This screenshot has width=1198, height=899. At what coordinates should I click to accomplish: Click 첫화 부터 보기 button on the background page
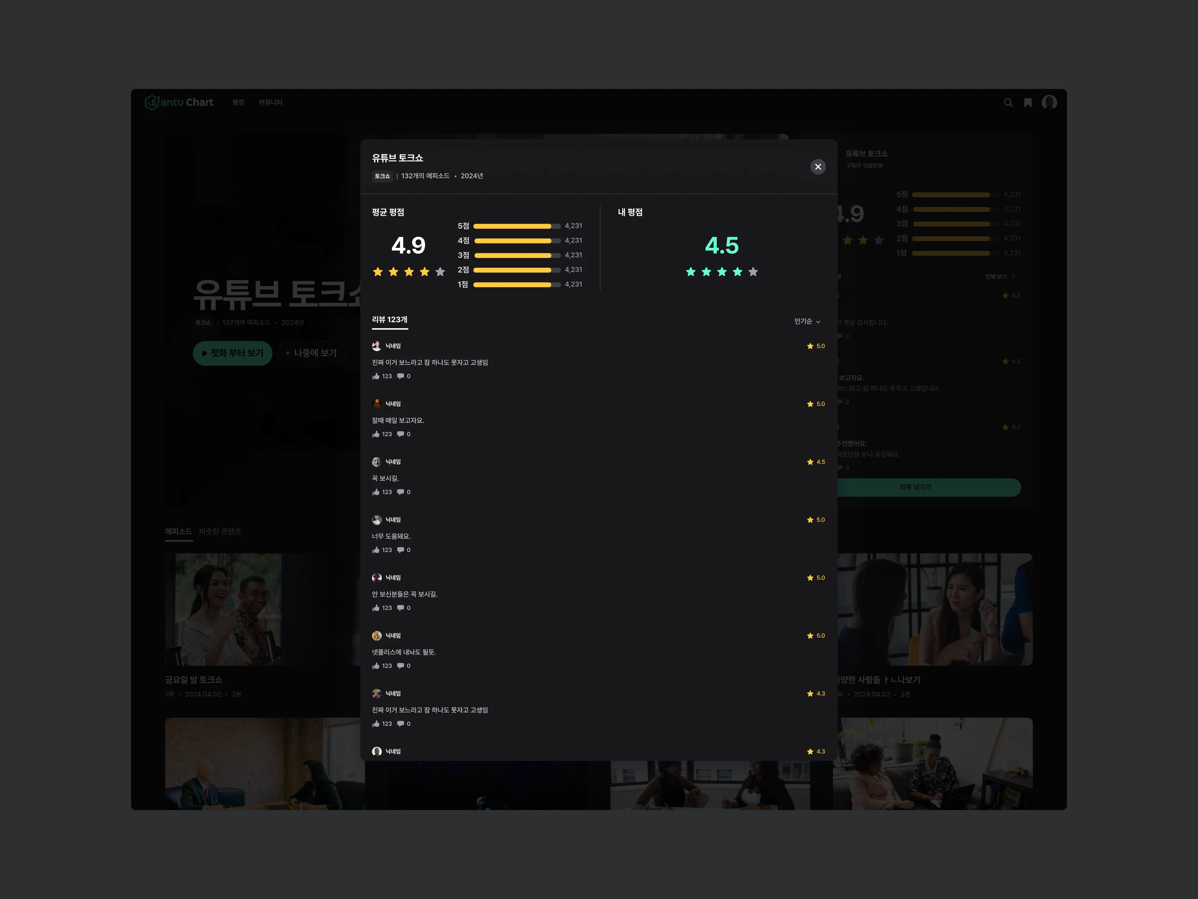pos(232,353)
